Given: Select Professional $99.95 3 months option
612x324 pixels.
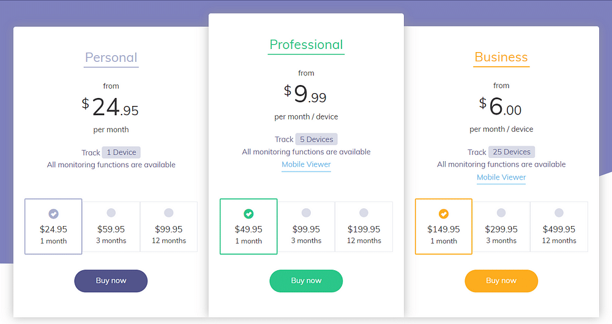Looking at the screenshot, I should [x=307, y=227].
